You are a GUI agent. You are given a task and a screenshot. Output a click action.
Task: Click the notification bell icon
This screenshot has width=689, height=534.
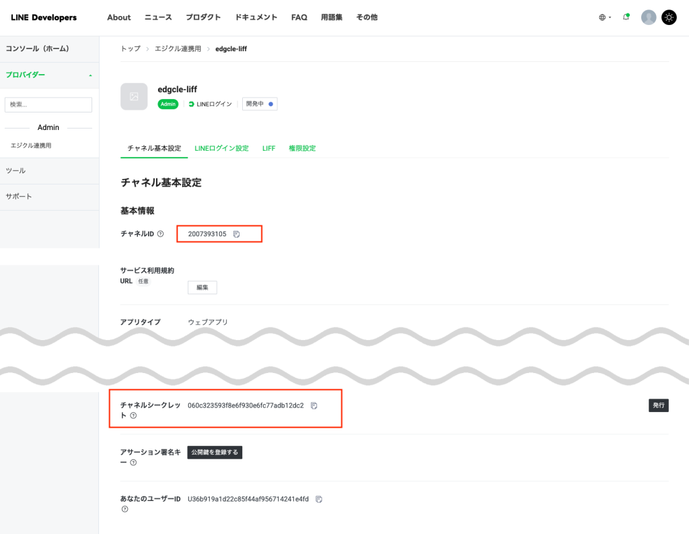click(x=626, y=17)
